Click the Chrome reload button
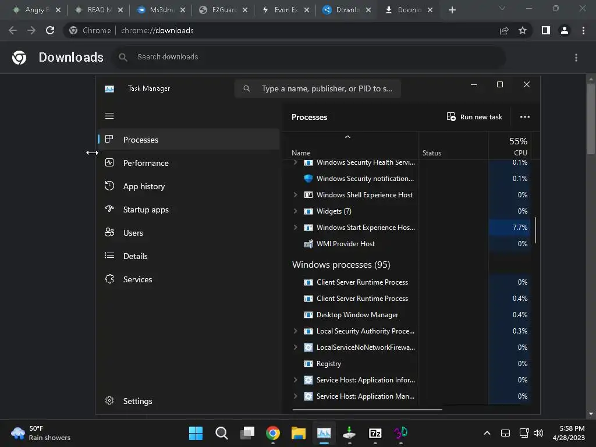 tap(50, 30)
